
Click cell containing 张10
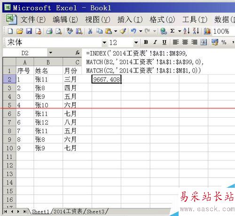click(x=48, y=105)
